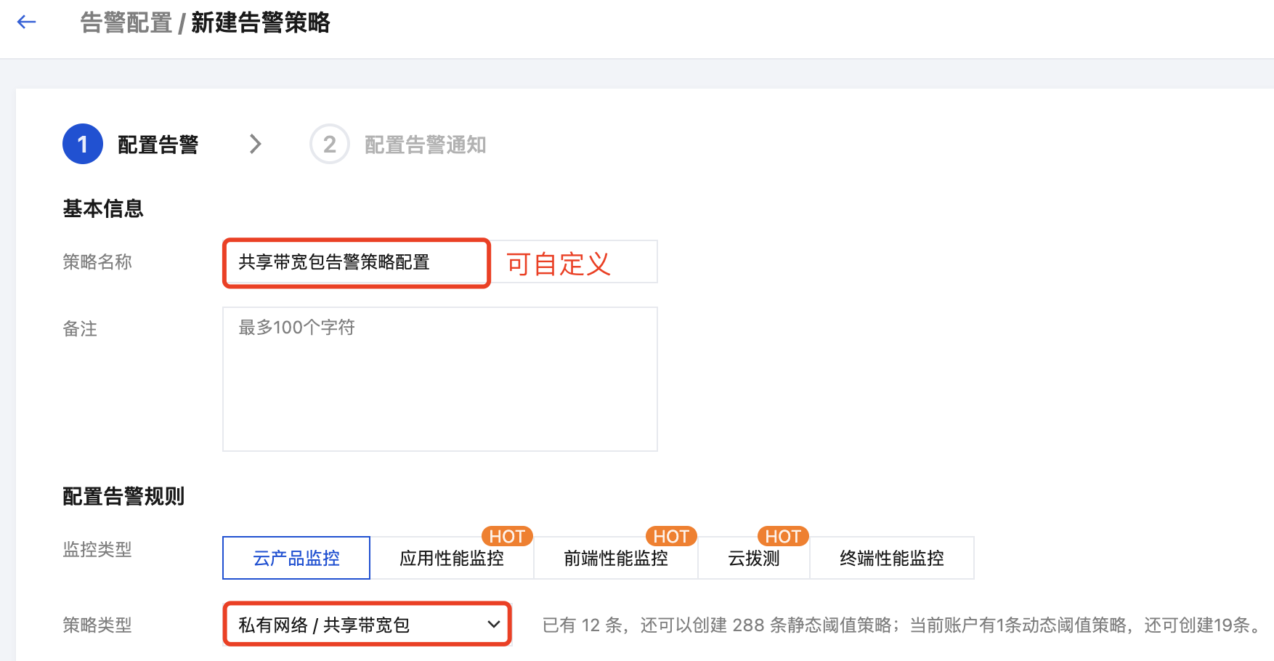This screenshot has width=1274, height=661.
Task: Open the 策略类型 dropdown arrow
Action: point(494,625)
